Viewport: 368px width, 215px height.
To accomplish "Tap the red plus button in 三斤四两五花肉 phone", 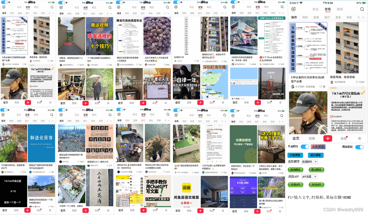I will click(x=86, y=211).
